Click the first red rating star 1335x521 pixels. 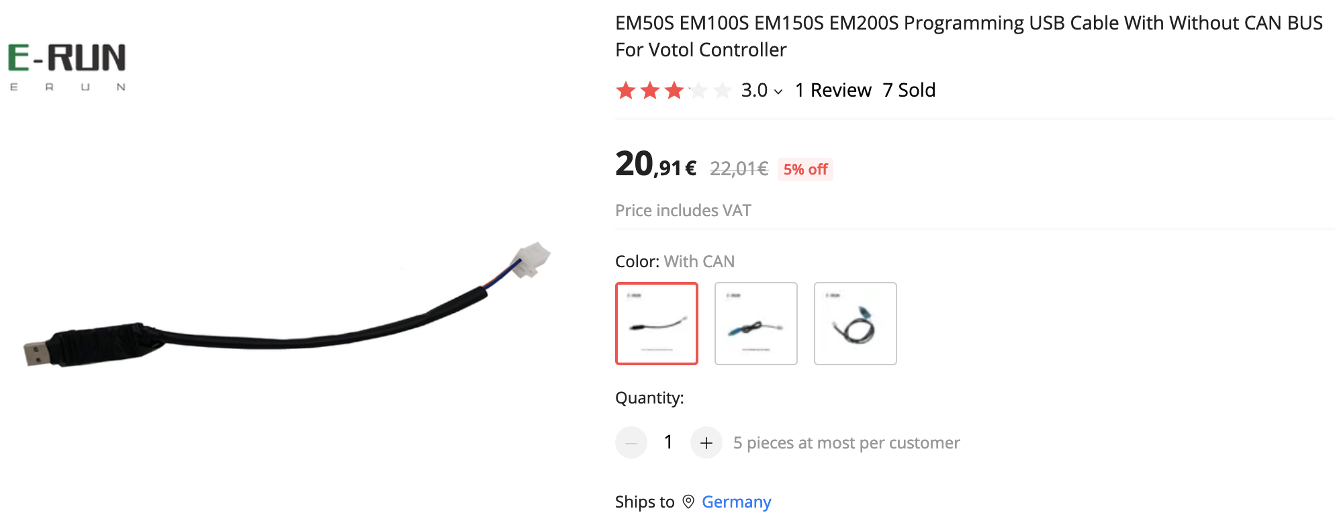[x=626, y=90]
